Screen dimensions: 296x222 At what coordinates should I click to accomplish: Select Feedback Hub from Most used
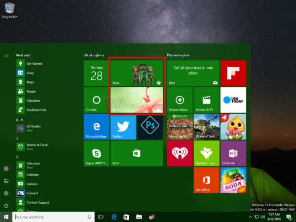(36, 109)
